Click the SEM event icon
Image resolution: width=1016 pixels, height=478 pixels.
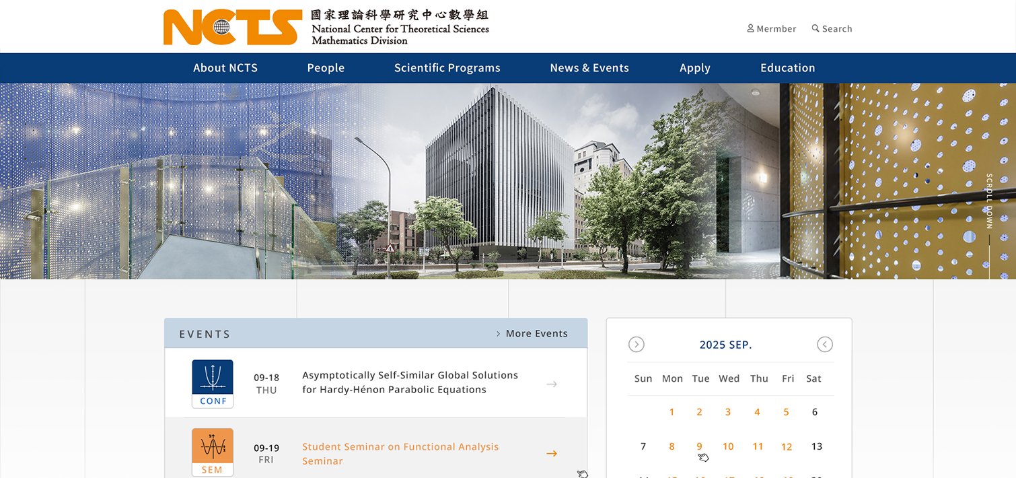(213, 452)
